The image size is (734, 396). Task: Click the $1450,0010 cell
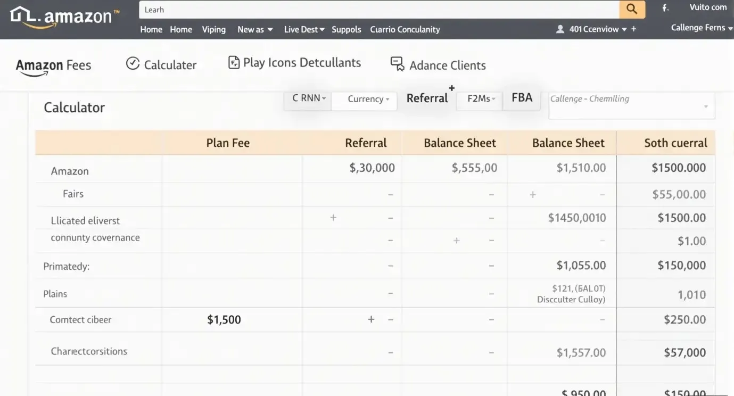tap(577, 217)
